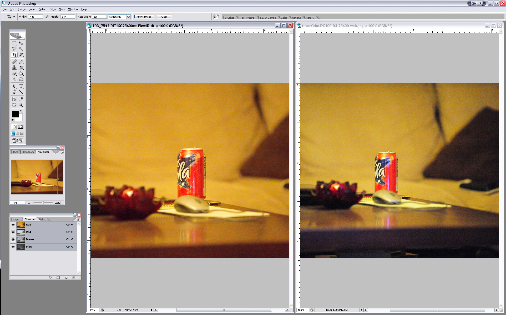Image resolution: width=506 pixels, height=315 pixels.
Task: Click the Clear button
Action: tap(164, 17)
